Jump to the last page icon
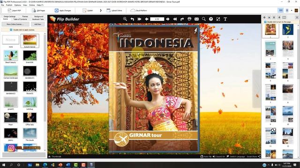This screenshot has width=300, height=168. tap(175, 19)
